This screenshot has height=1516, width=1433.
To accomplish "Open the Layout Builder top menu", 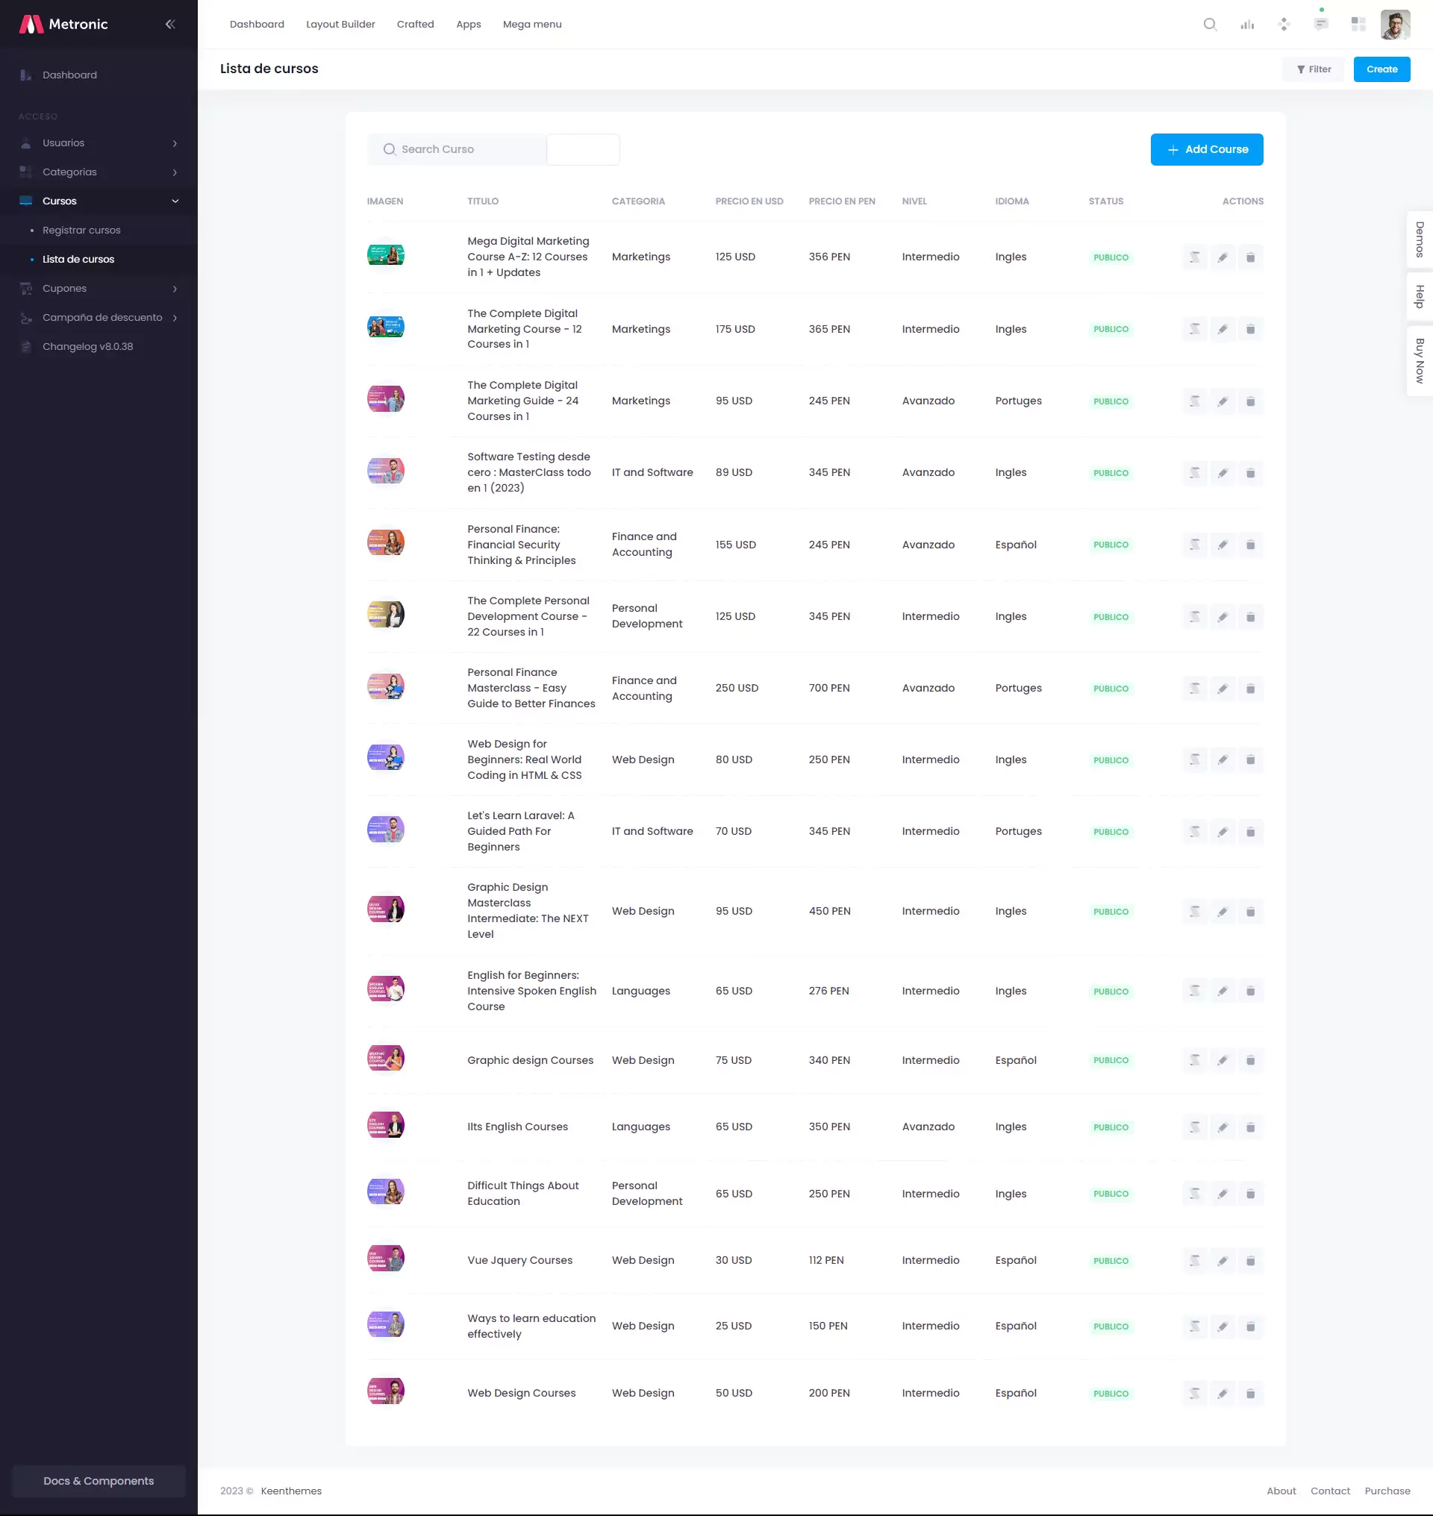I will coord(340,25).
